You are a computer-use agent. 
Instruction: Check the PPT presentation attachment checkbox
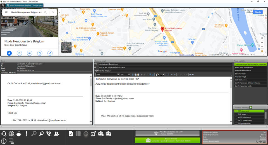(x=236, y=123)
